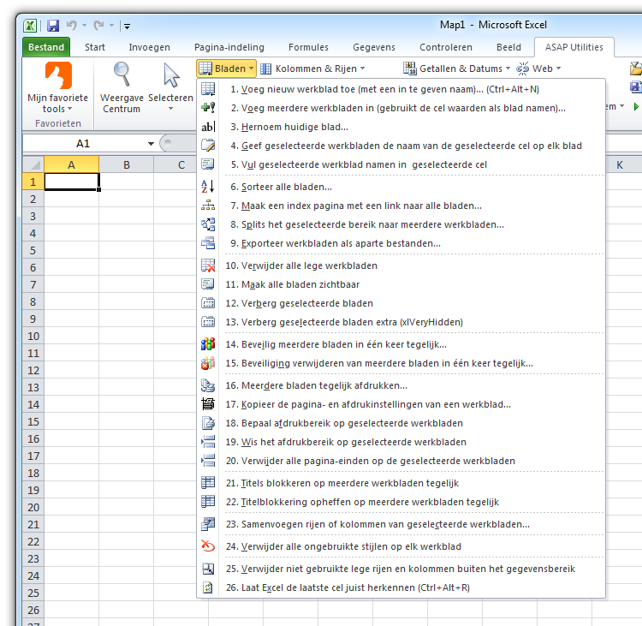The image size is (642, 626).
Task: Click icon for Exporteer werkbladen
Action: [208, 243]
